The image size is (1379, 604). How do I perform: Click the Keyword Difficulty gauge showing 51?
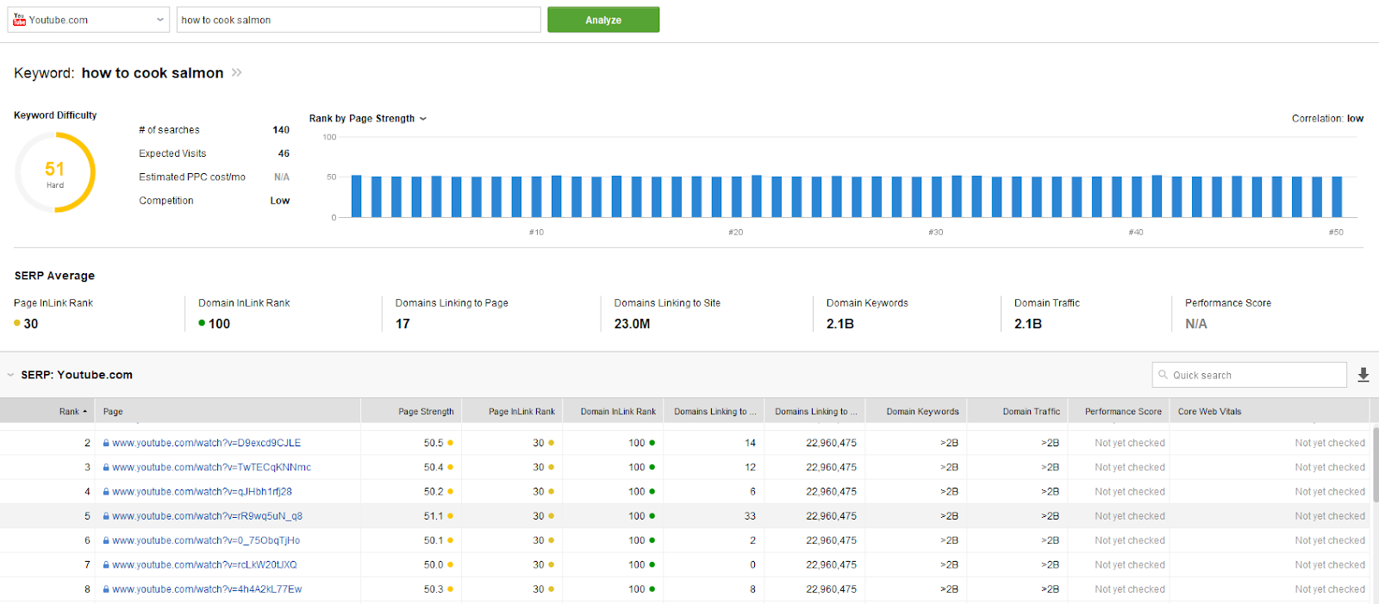point(55,172)
